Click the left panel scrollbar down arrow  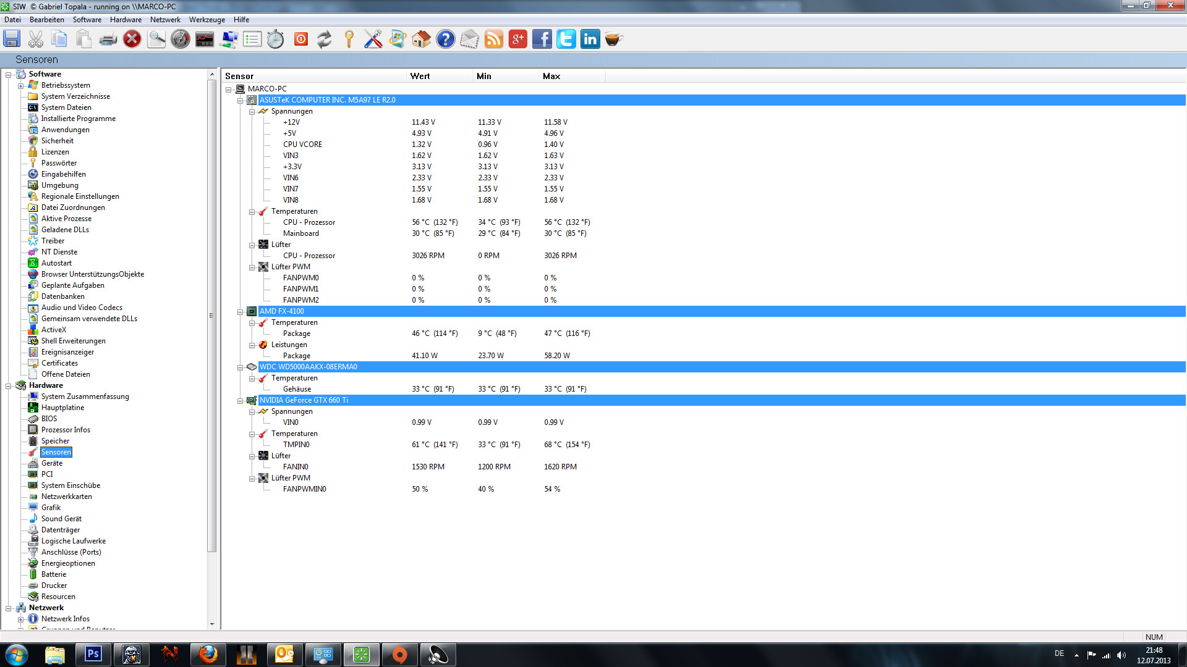coord(212,624)
